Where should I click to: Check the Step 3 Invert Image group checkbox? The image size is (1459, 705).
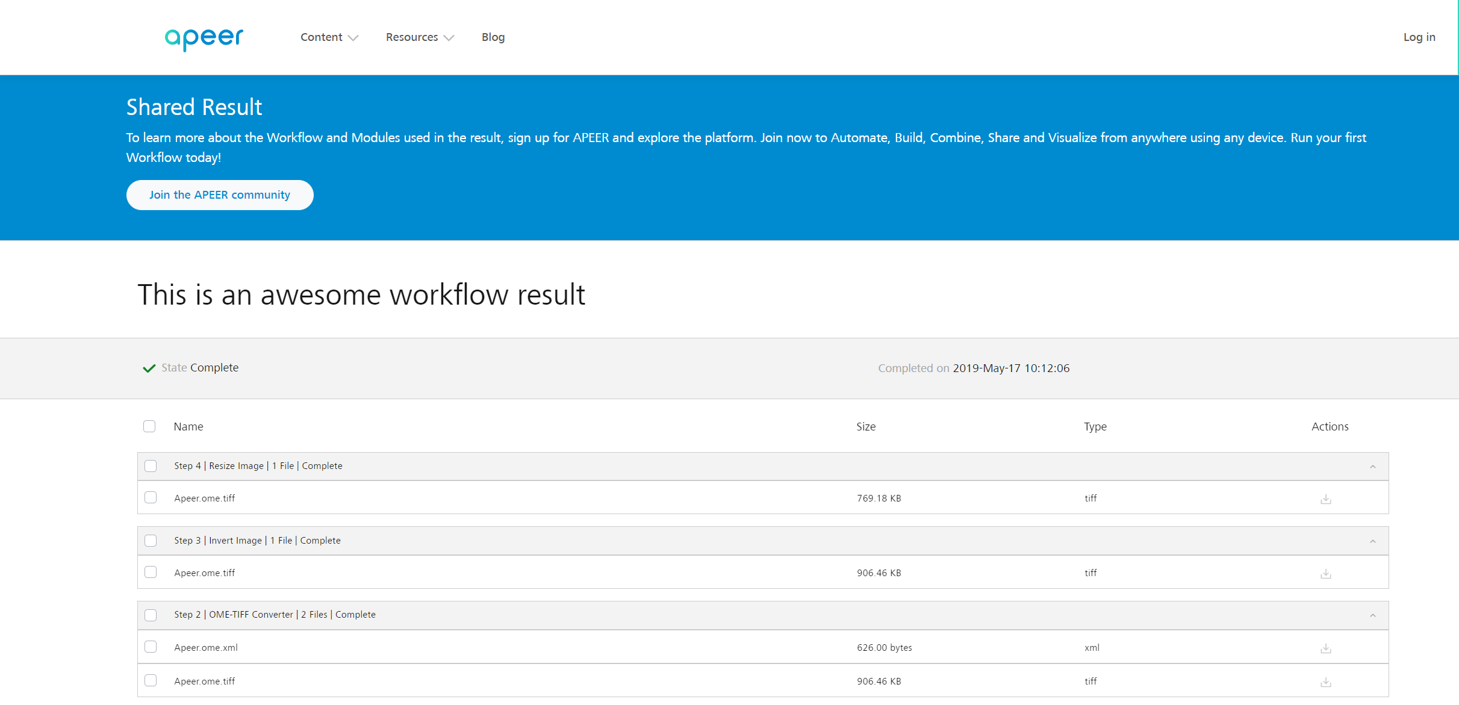point(151,541)
